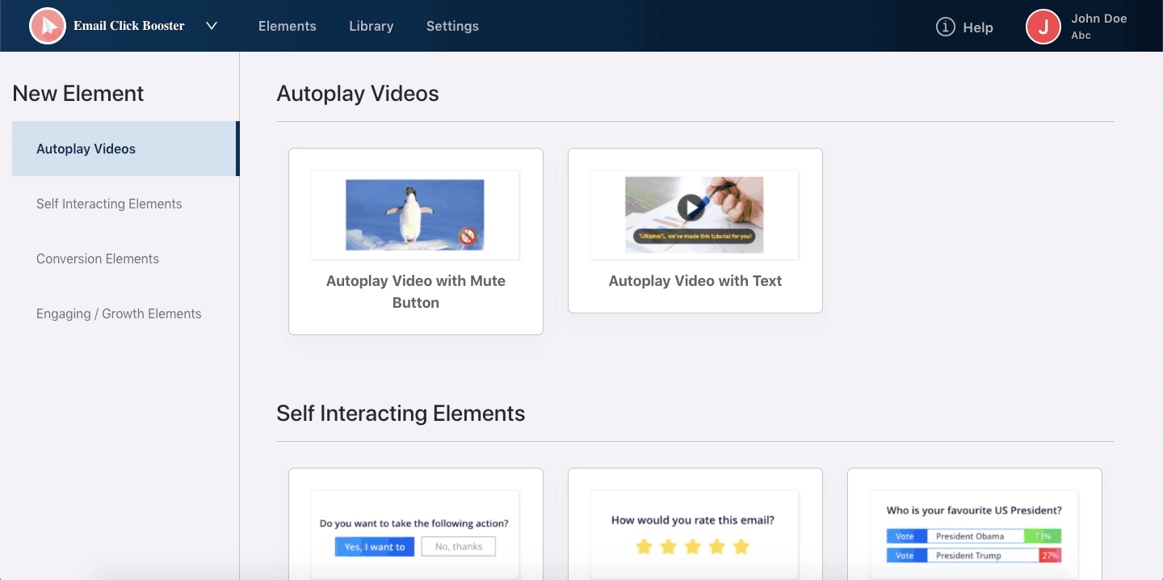Screen dimensions: 1163x580
Task: Click the Help info circle icon
Action: [x=945, y=27]
